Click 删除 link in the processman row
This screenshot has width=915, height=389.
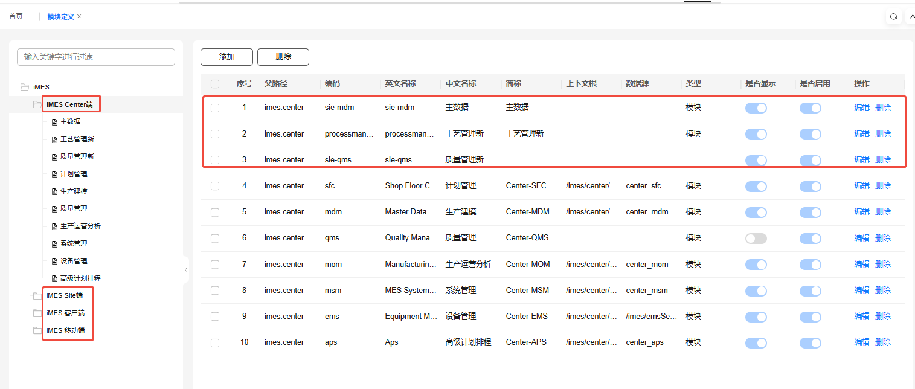click(x=883, y=133)
